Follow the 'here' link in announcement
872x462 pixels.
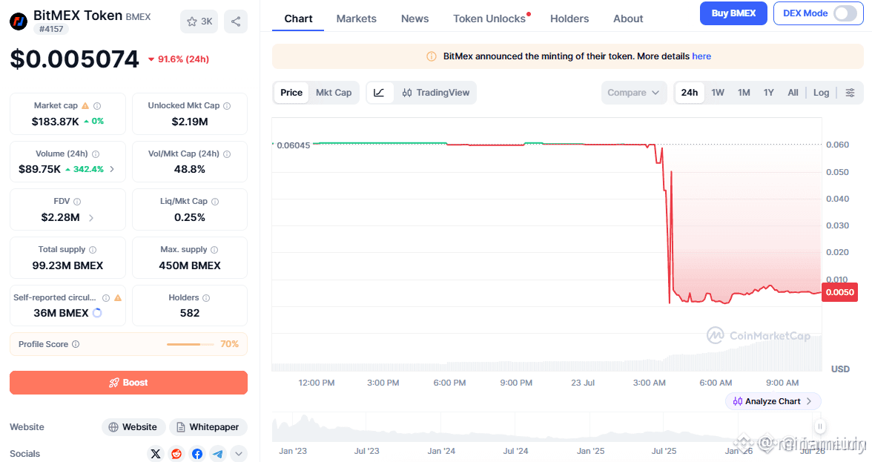(701, 56)
